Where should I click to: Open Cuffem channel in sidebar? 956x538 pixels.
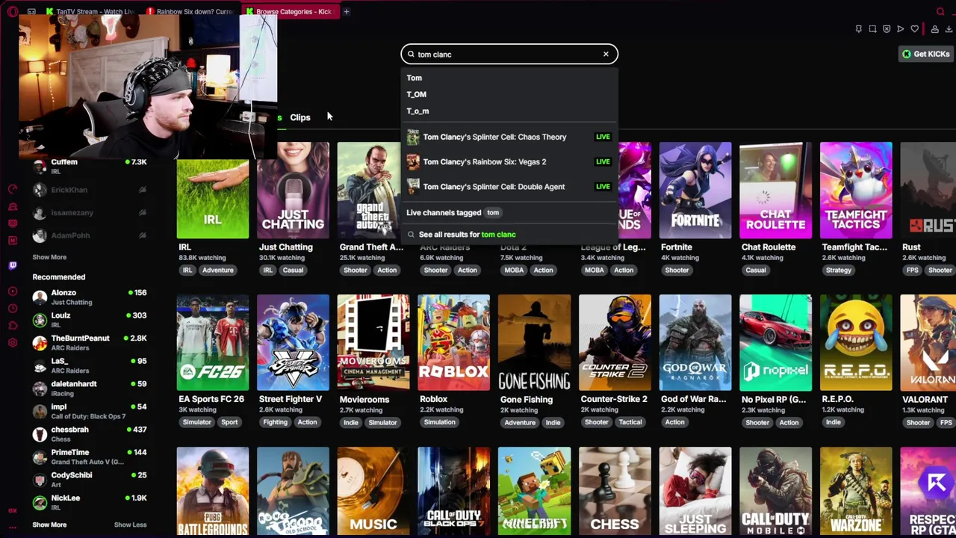click(90, 167)
